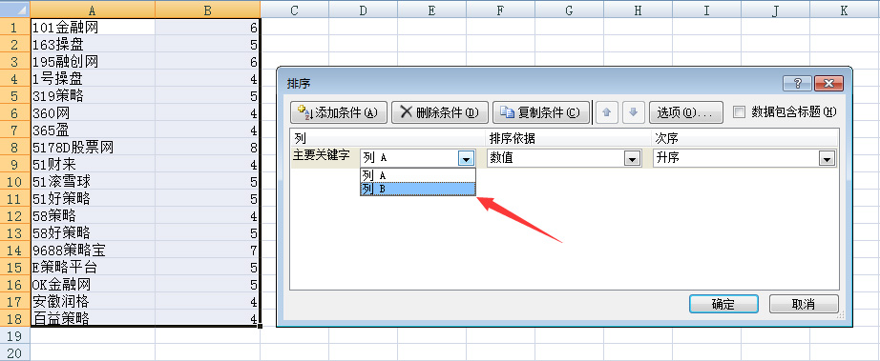
Task: Select row 19 header
Action: (x=15, y=336)
